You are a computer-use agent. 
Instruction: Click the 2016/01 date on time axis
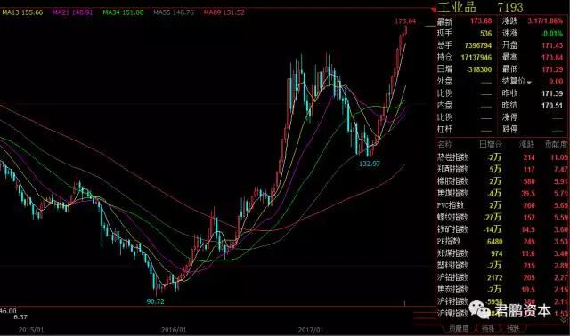click(174, 330)
